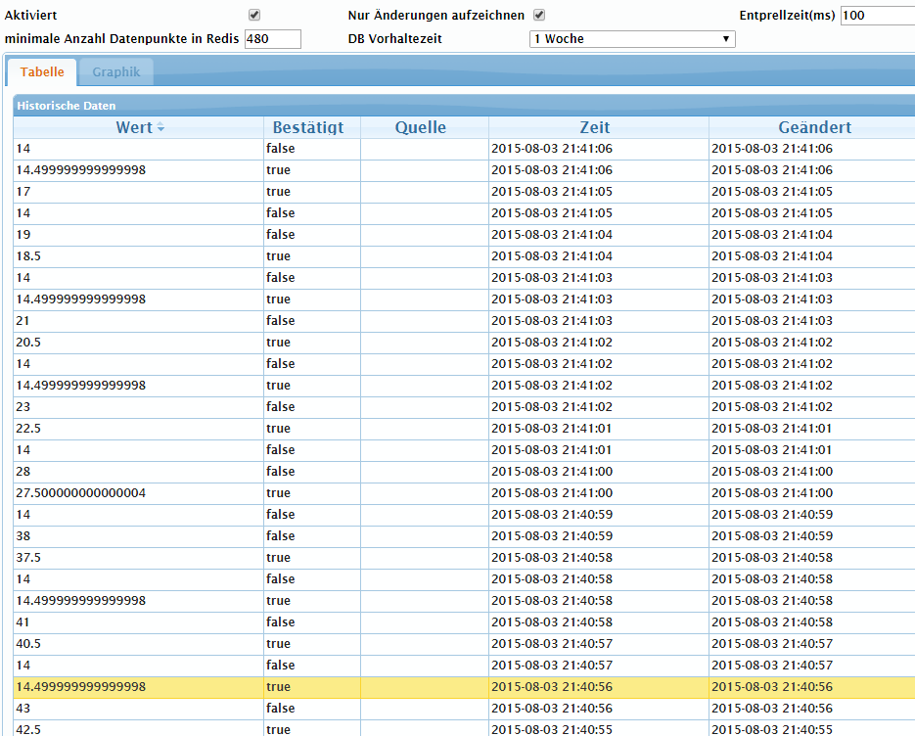Click Zeit cell in the 28 row
Screen dimensions: 915x736
point(599,472)
